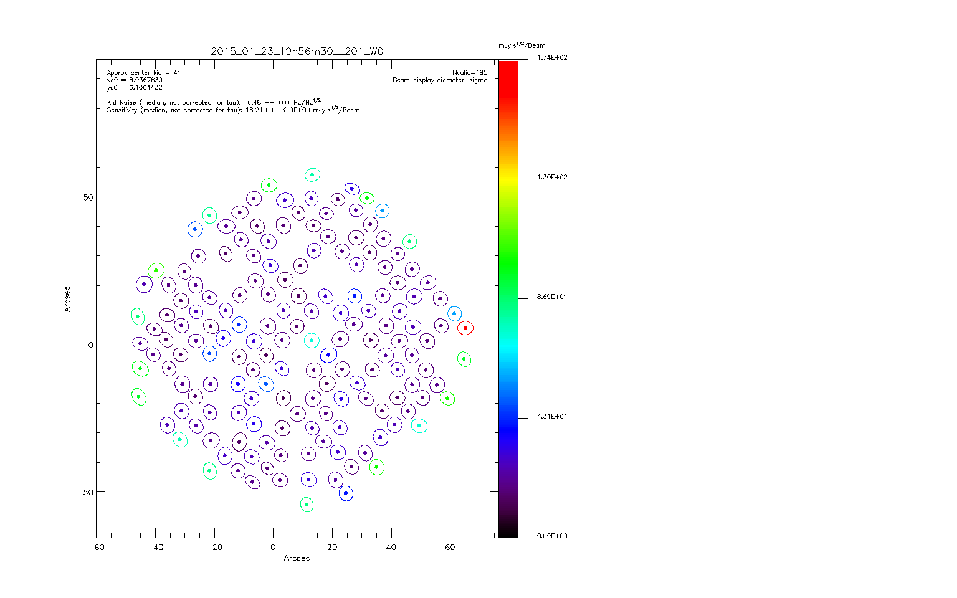
Task: Click the xc0 = 8.0367839 value
Action: click(135, 80)
